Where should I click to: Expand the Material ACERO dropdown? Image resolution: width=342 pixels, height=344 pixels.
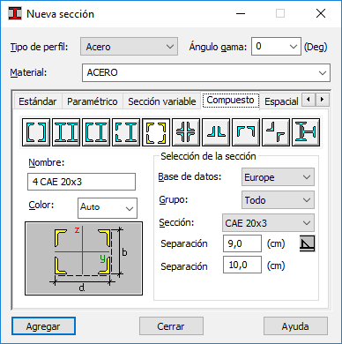[206, 72]
